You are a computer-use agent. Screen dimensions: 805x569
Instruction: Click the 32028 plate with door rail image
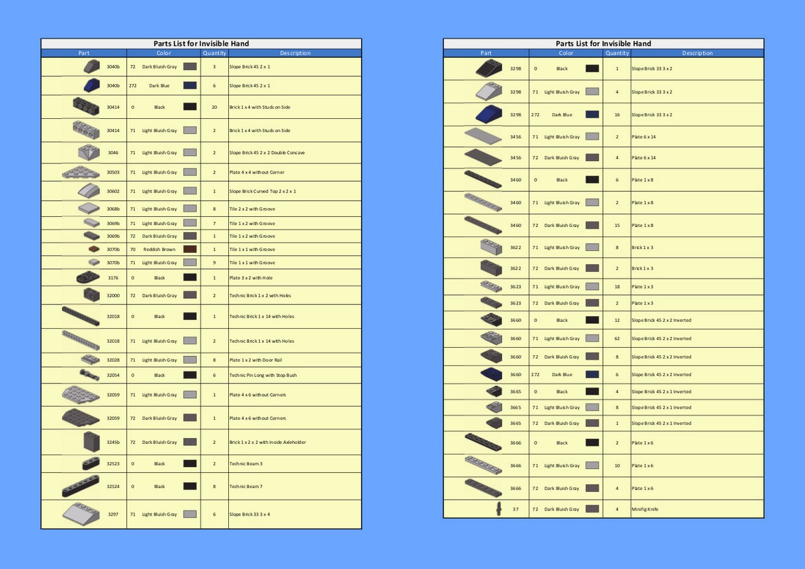(91, 360)
